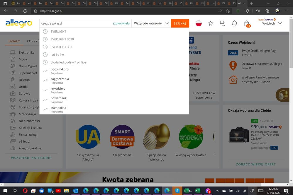The width and height of the screenshot is (293, 195).
Task: Choose popular suggestion powerbank
Action: pos(114,100)
